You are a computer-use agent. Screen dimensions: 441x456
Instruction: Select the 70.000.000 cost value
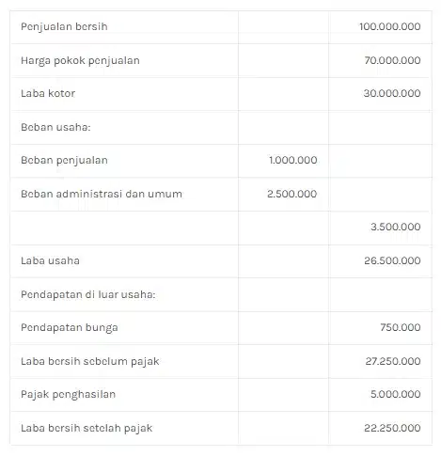point(392,60)
